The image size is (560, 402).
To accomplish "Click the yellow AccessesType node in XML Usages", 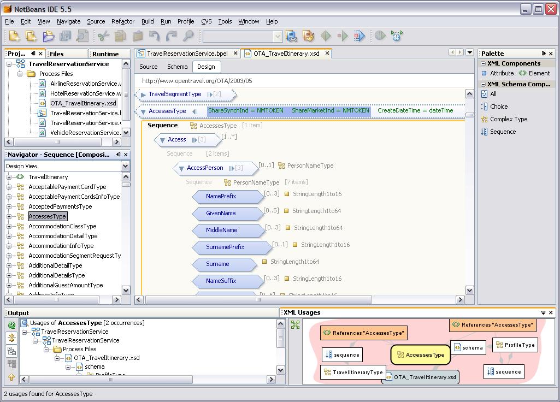I will (421, 354).
